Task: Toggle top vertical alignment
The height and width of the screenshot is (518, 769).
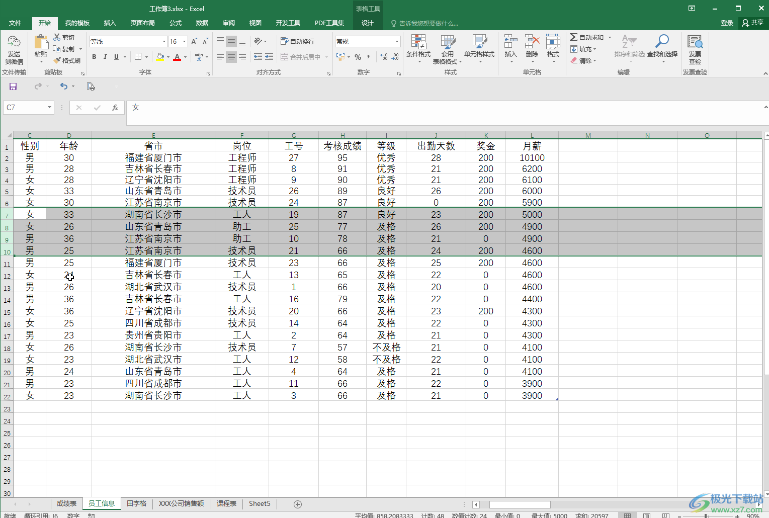Action: coord(220,41)
